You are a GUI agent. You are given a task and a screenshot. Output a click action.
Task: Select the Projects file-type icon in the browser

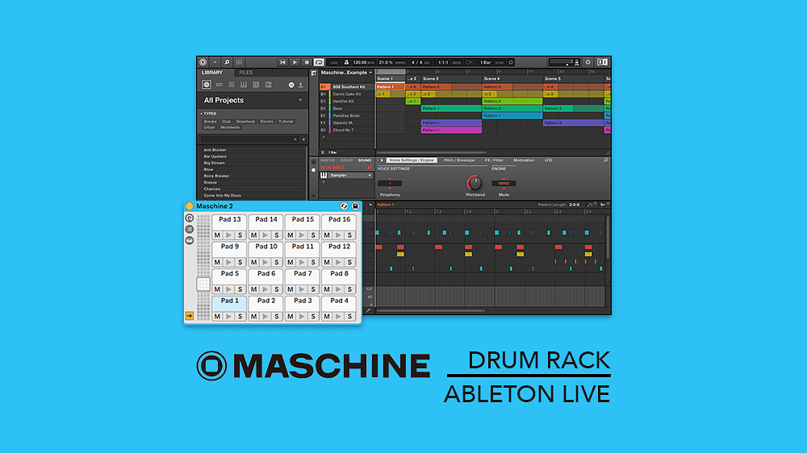click(207, 85)
